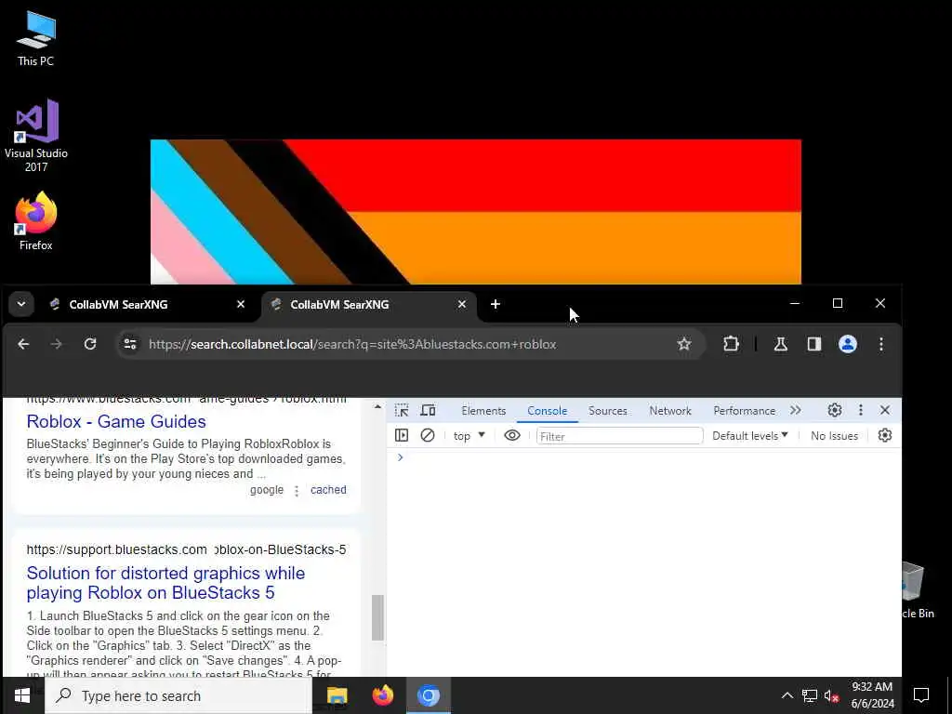Show more DevTools tabs chevron

click(x=796, y=410)
